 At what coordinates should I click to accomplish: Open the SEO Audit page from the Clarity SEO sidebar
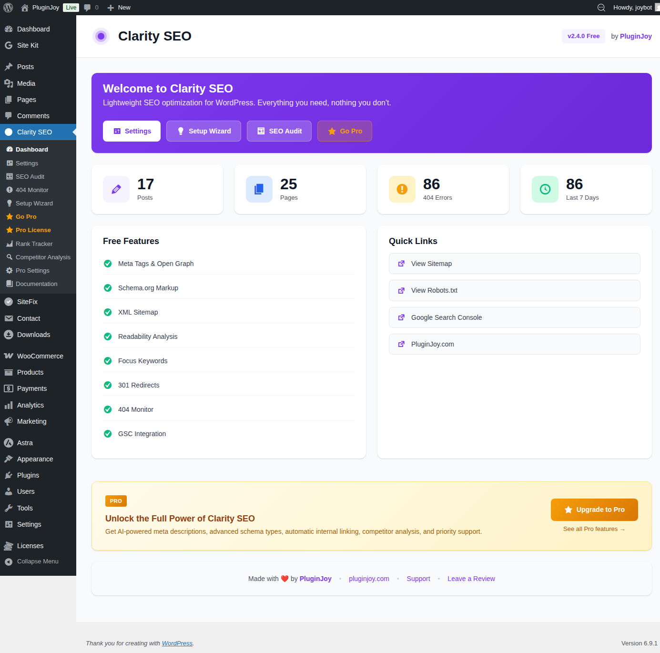pos(30,176)
